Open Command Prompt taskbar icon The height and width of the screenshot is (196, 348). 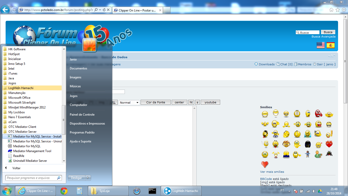[152, 191]
